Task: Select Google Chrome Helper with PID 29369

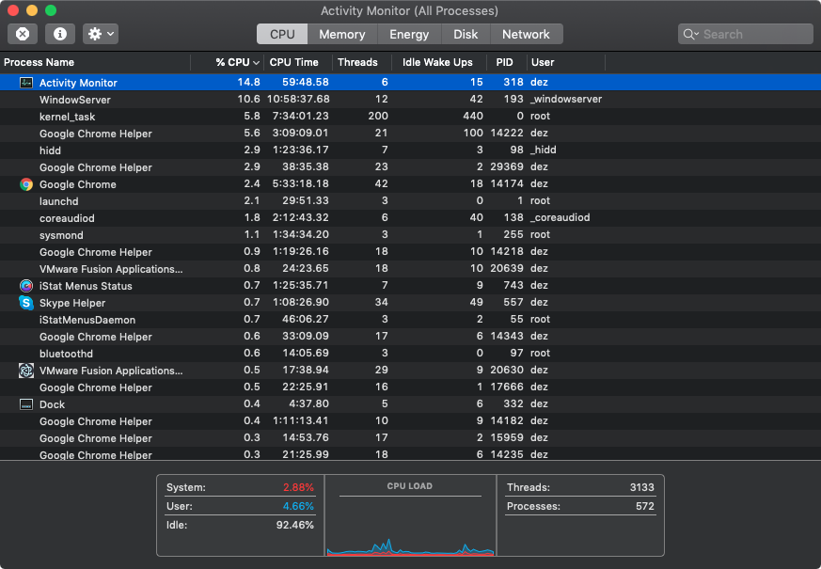Action: 410,167
